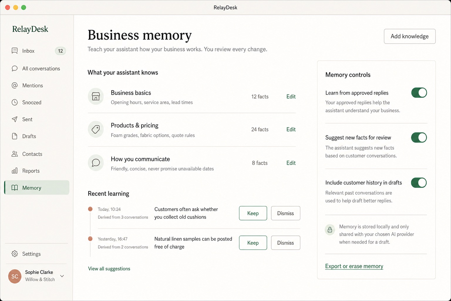Click the timeline dot for Yesterday 16:47

pos(90,239)
